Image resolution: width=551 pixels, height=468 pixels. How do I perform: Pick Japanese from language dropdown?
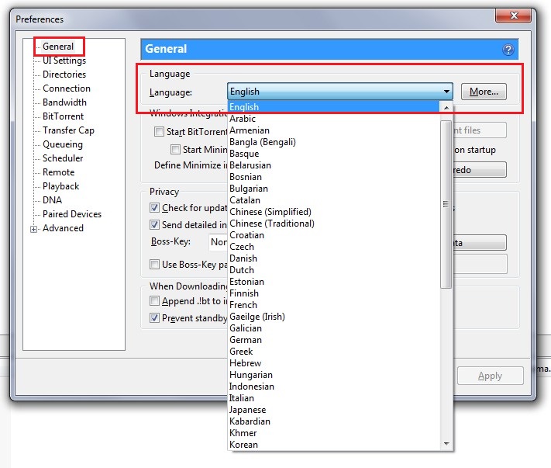tap(334, 409)
